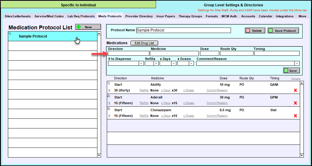Click the Refills link in the Abilify row
Screen dimensions: 312x166
[144, 90]
